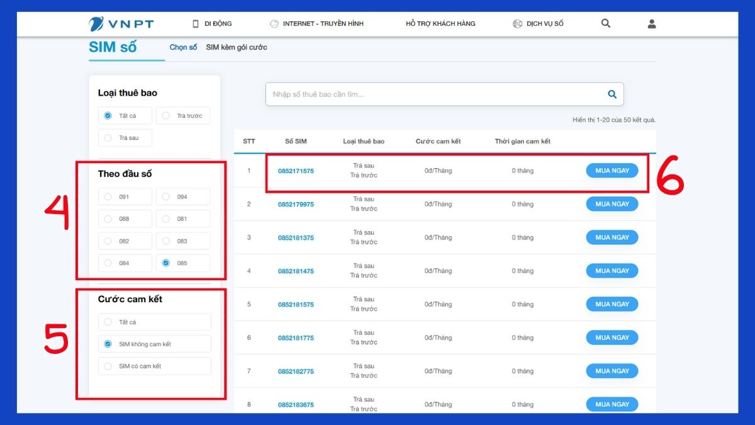The height and width of the screenshot is (425, 755).
Task: Open the Di Động mobile menu
Action: coord(212,24)
